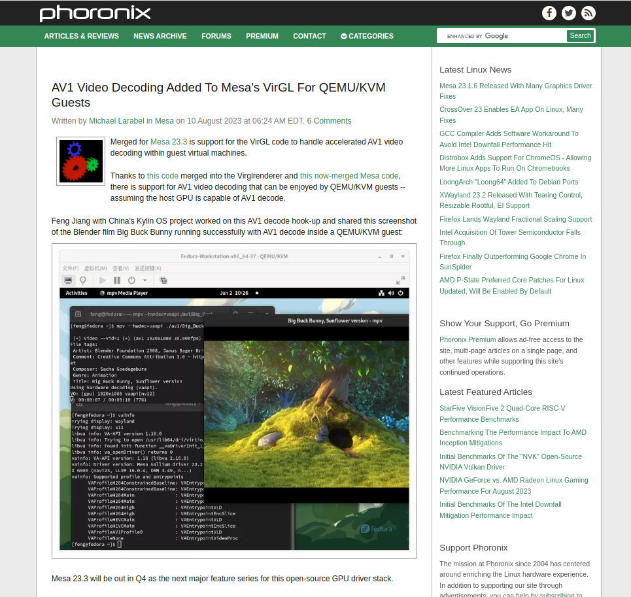Screen dimensions: 631x597
Task: Follow 'this now-merged Mesa code' link
Action: 349,176
